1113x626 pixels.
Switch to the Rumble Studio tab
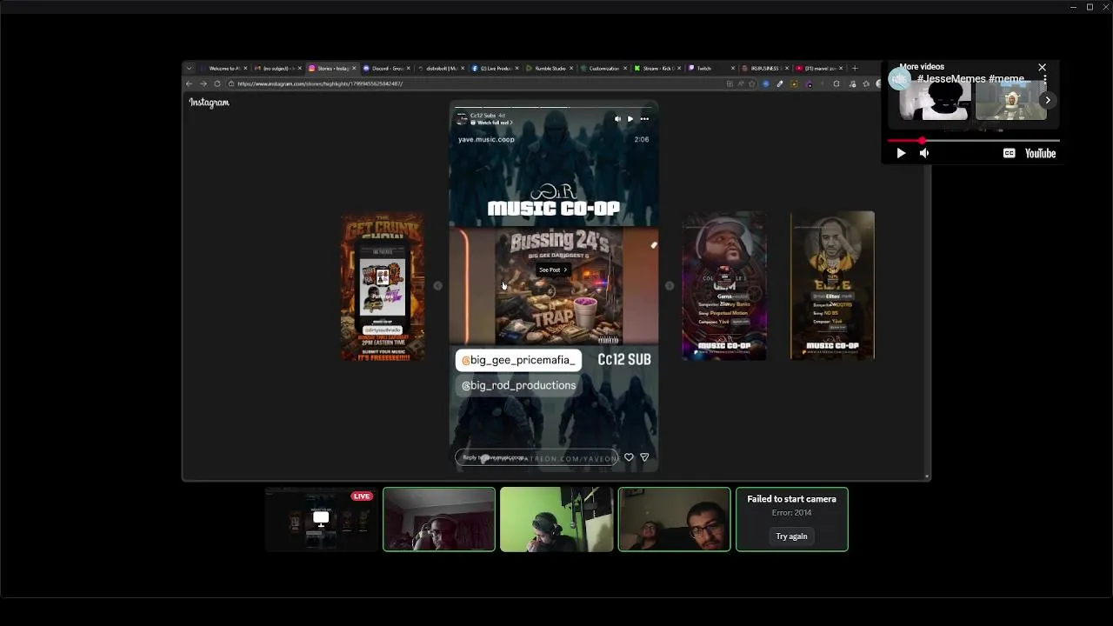click(x=548, y=68)
